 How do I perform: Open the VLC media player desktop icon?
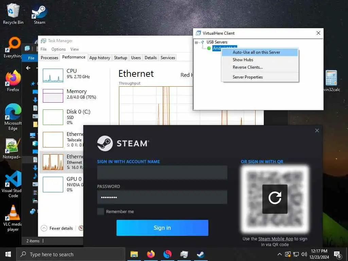coord(13,219)
